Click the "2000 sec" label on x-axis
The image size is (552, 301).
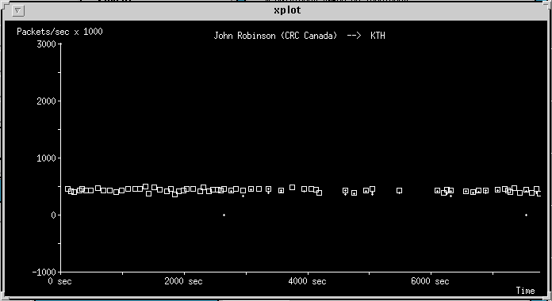click(x=183, y=281)
